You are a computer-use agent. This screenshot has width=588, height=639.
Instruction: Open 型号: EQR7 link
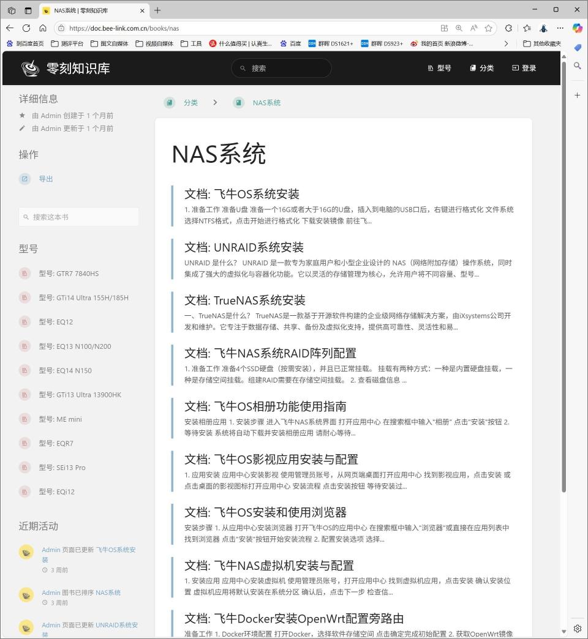(x=56, y=443)
